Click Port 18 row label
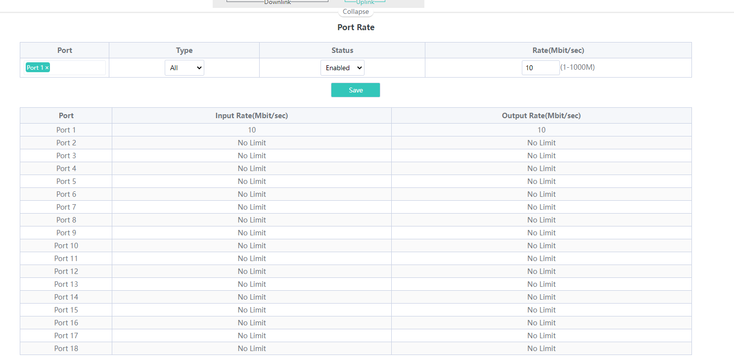This screenshot has width=734, height=357. (66, 349)
